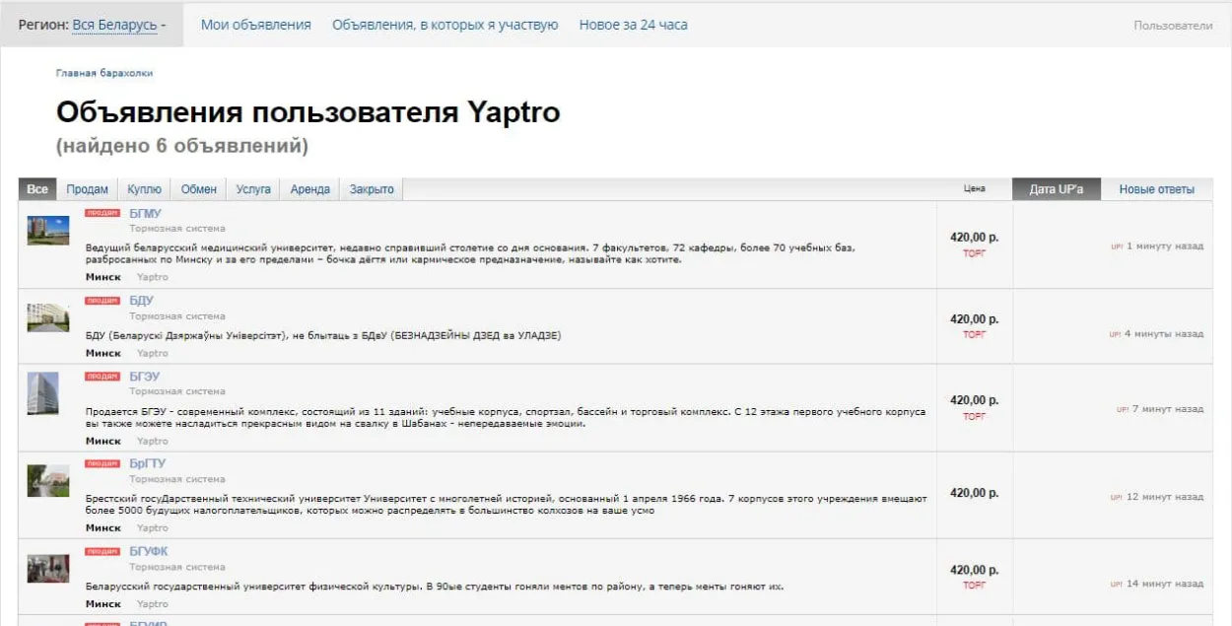Click the Продам badge on БрГТУ listing

[103, 463]
